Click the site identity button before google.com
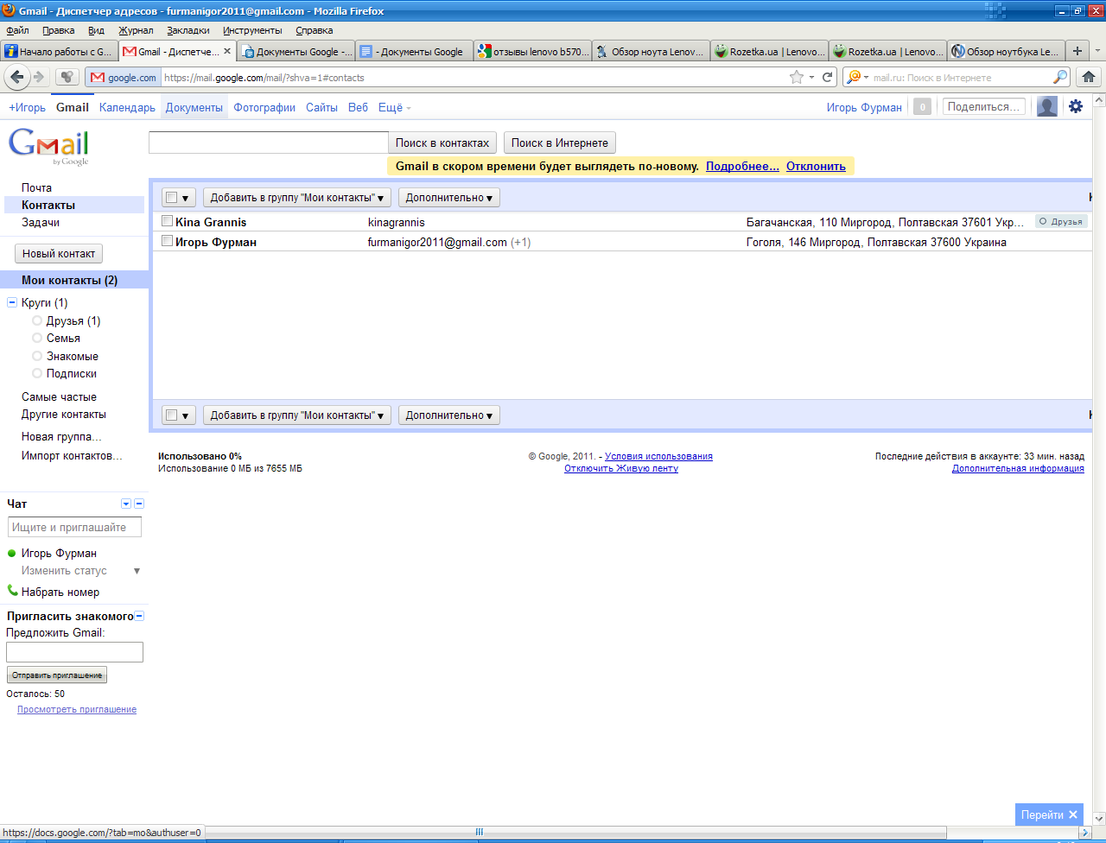Viewport: 1106px width, 843px height. [x=124, y=77]
